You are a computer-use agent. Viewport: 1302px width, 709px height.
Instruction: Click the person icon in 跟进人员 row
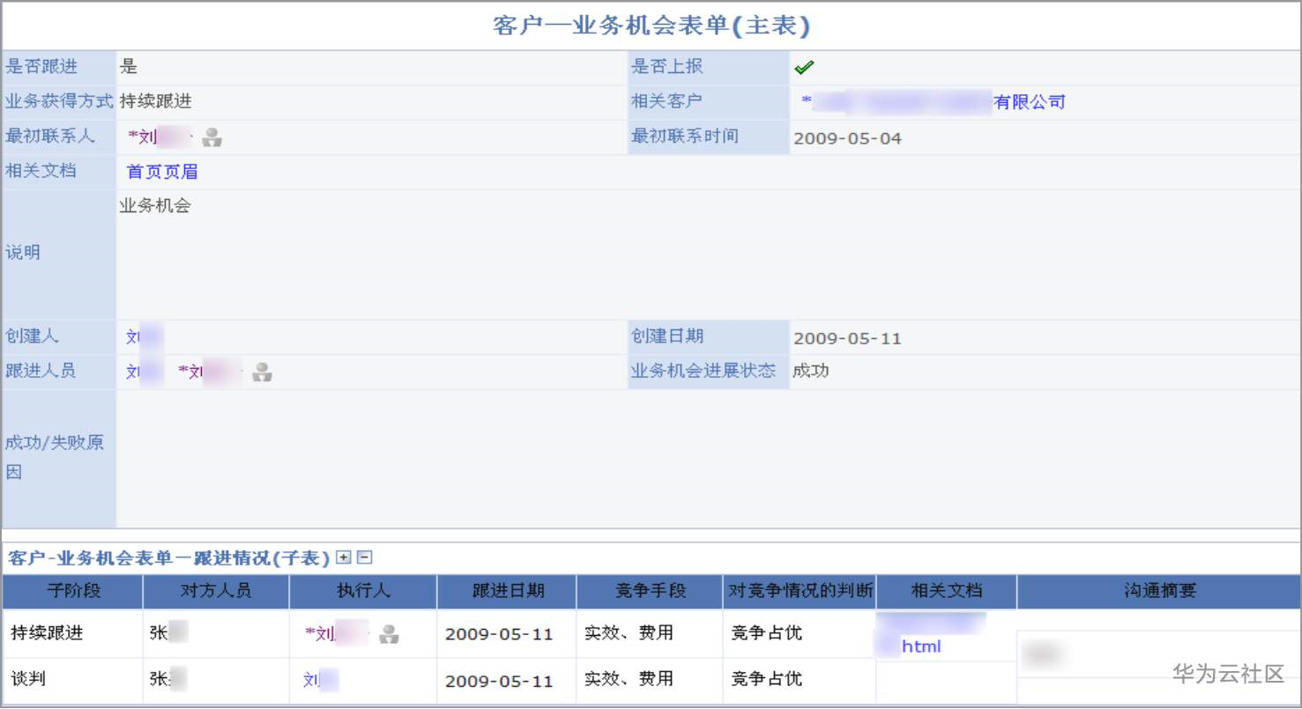[x=262, y=373]
